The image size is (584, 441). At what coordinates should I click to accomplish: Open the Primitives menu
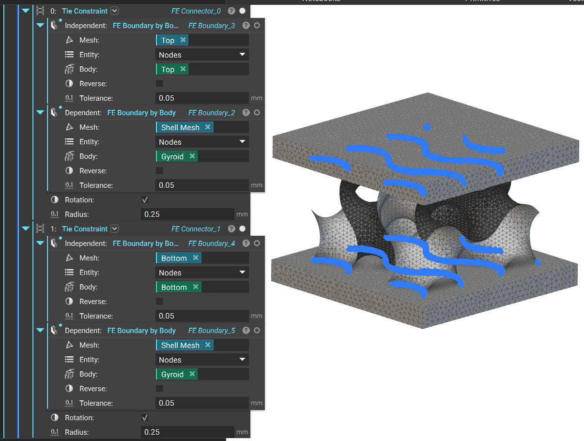[x=482, y=1]
